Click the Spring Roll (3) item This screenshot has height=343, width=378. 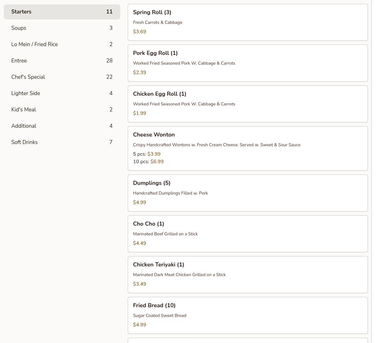pos(247,22)
